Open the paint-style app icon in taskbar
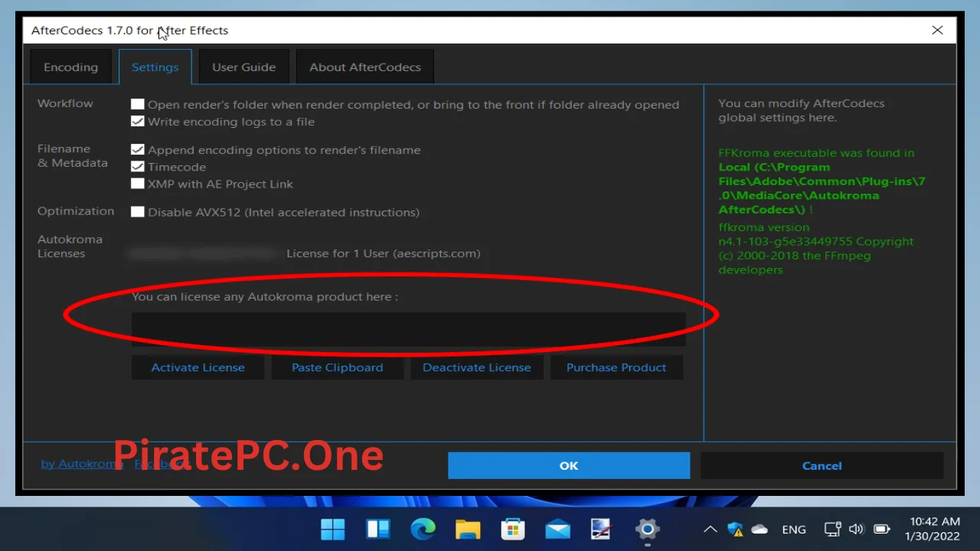The image size is (980, 551). pyautogui.click(x=602, y=529)
